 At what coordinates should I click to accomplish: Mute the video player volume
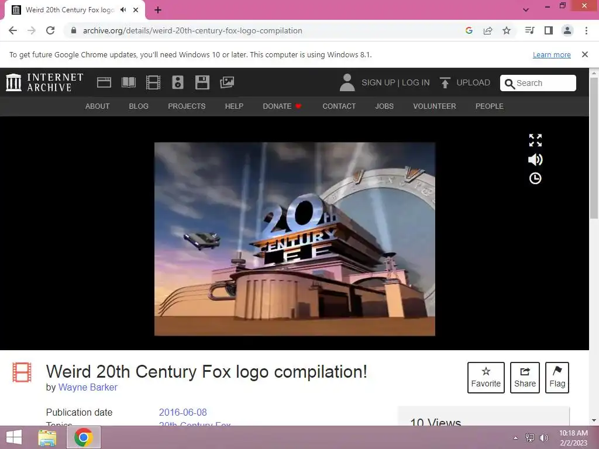pyautogui.click(x=535, y=160)
